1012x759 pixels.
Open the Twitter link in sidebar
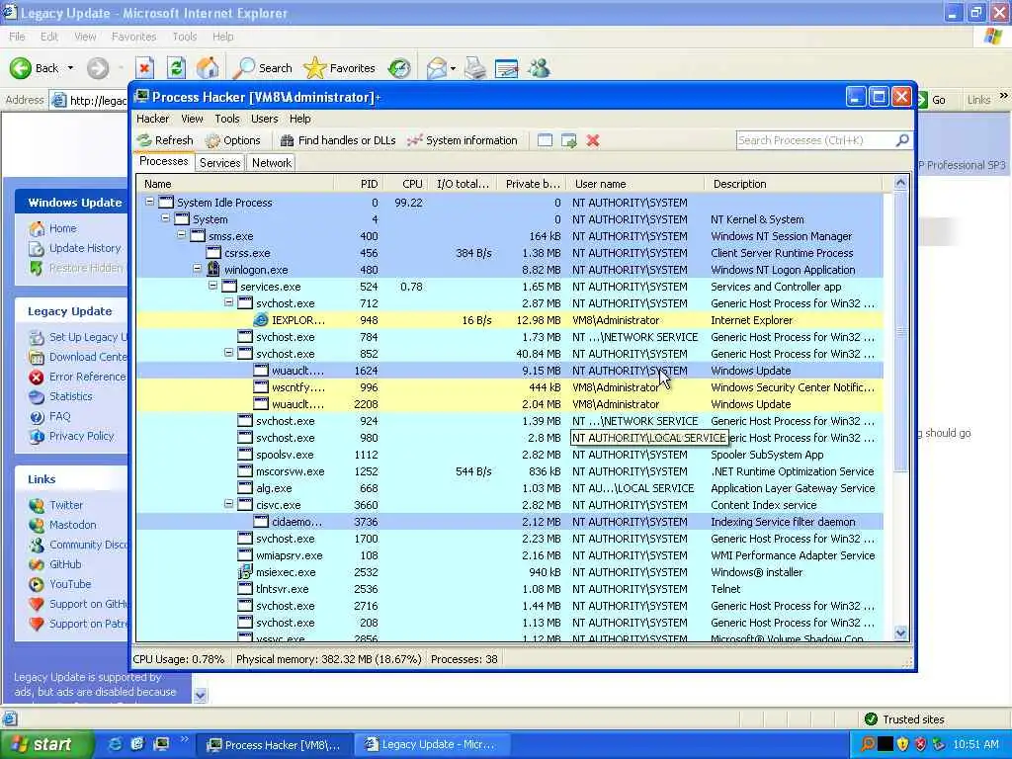[66, 505]
